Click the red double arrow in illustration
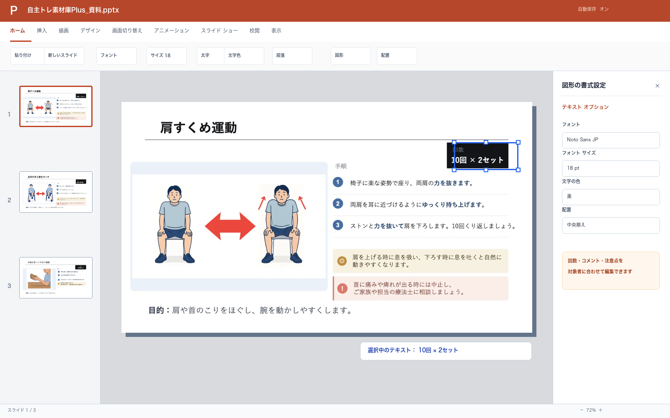The image size is (670, 418). [x=230, y=226]
